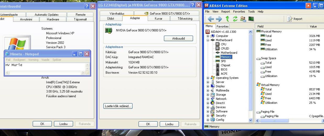
Task: Expand the Computer node
Action: point(208,36)
